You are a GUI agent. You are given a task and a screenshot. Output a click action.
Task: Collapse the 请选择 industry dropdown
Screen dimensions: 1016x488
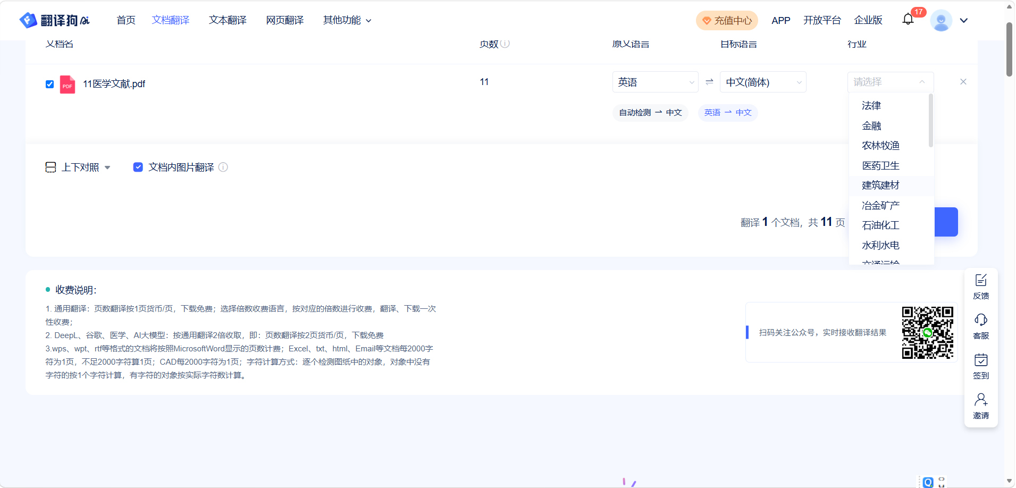coord(891,82)
